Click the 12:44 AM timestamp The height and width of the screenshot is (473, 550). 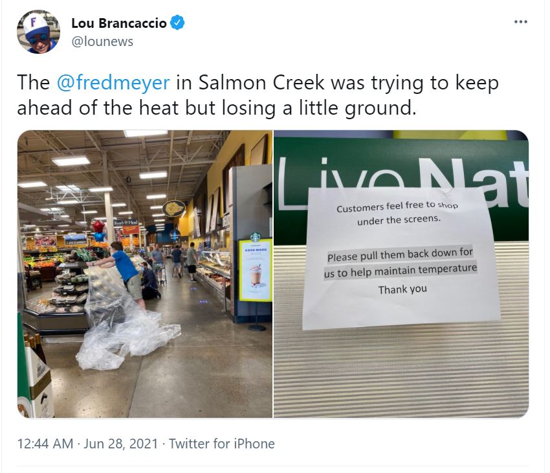(45, 443)
